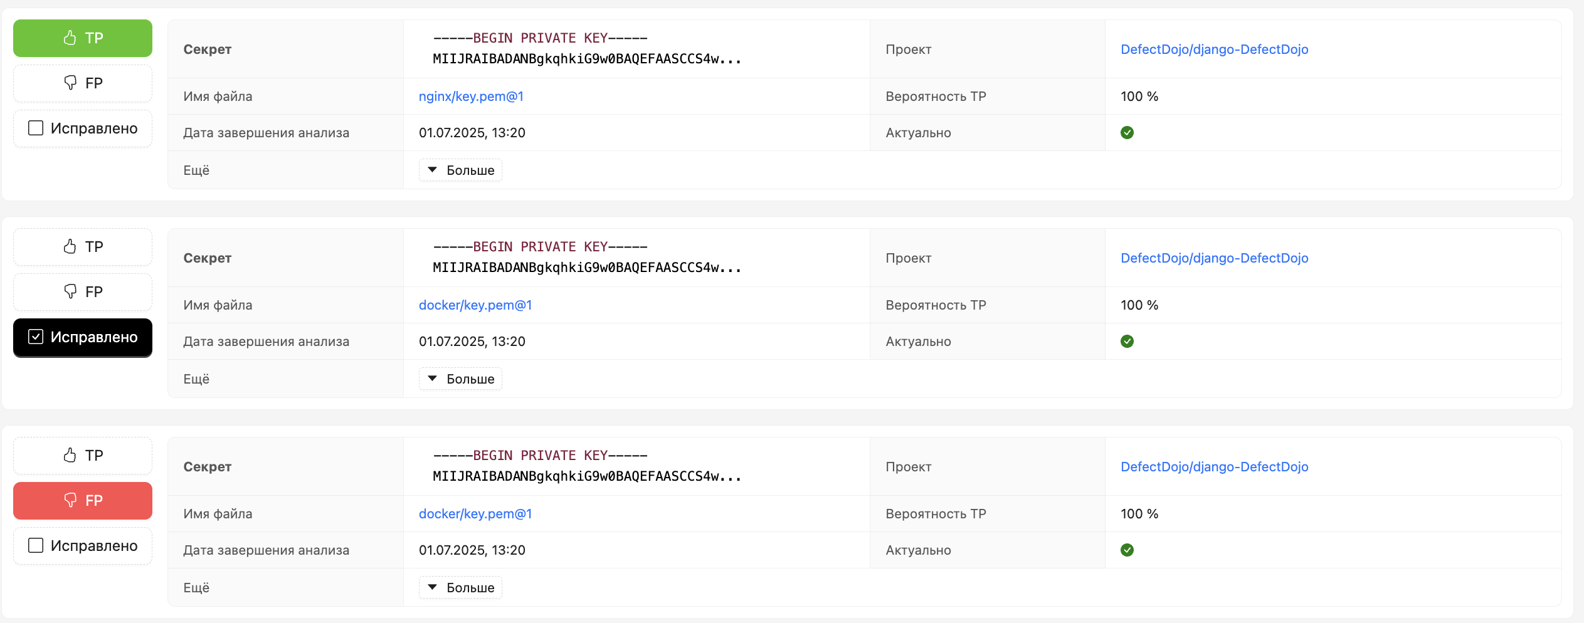Open the nginx/key.pem@1 file link
The width and height of the screenshot is (1584, 623).
tap(471, 97)
